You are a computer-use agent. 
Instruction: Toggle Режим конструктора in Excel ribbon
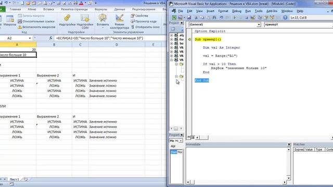[120, 22]
